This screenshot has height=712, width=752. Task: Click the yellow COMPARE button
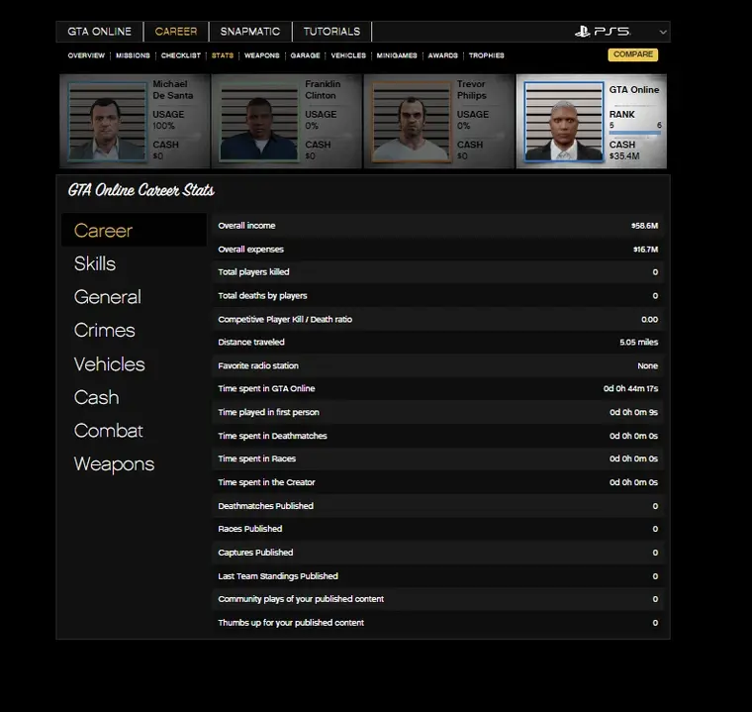(633, 54)
